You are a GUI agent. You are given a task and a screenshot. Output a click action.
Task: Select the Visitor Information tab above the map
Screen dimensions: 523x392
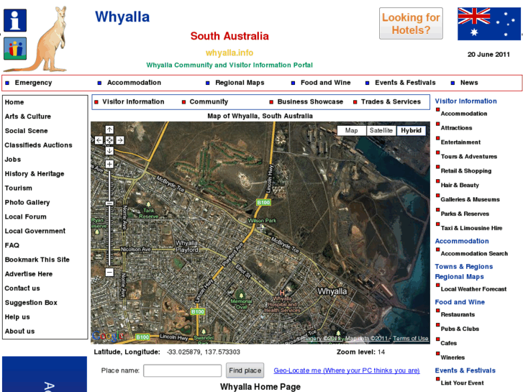[133, 101]
